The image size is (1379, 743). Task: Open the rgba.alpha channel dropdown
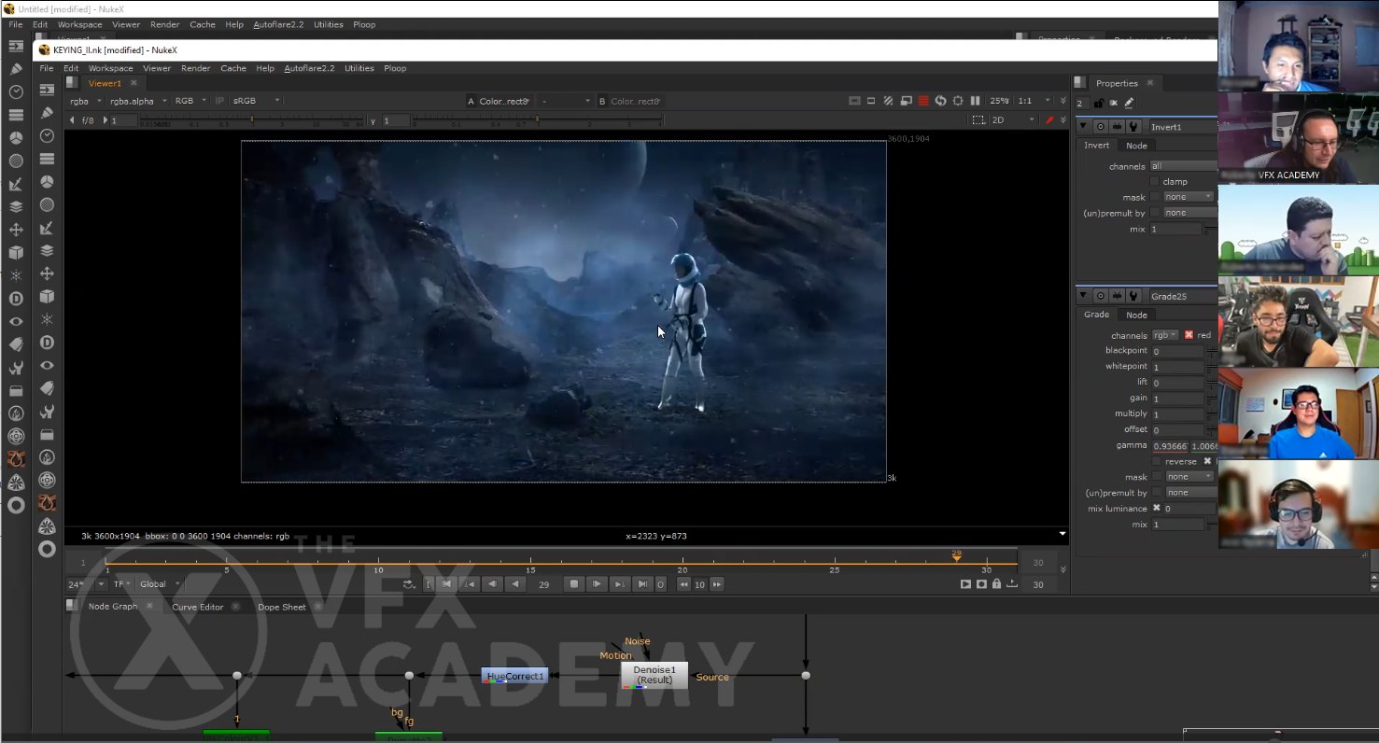[x=138, y=101]
